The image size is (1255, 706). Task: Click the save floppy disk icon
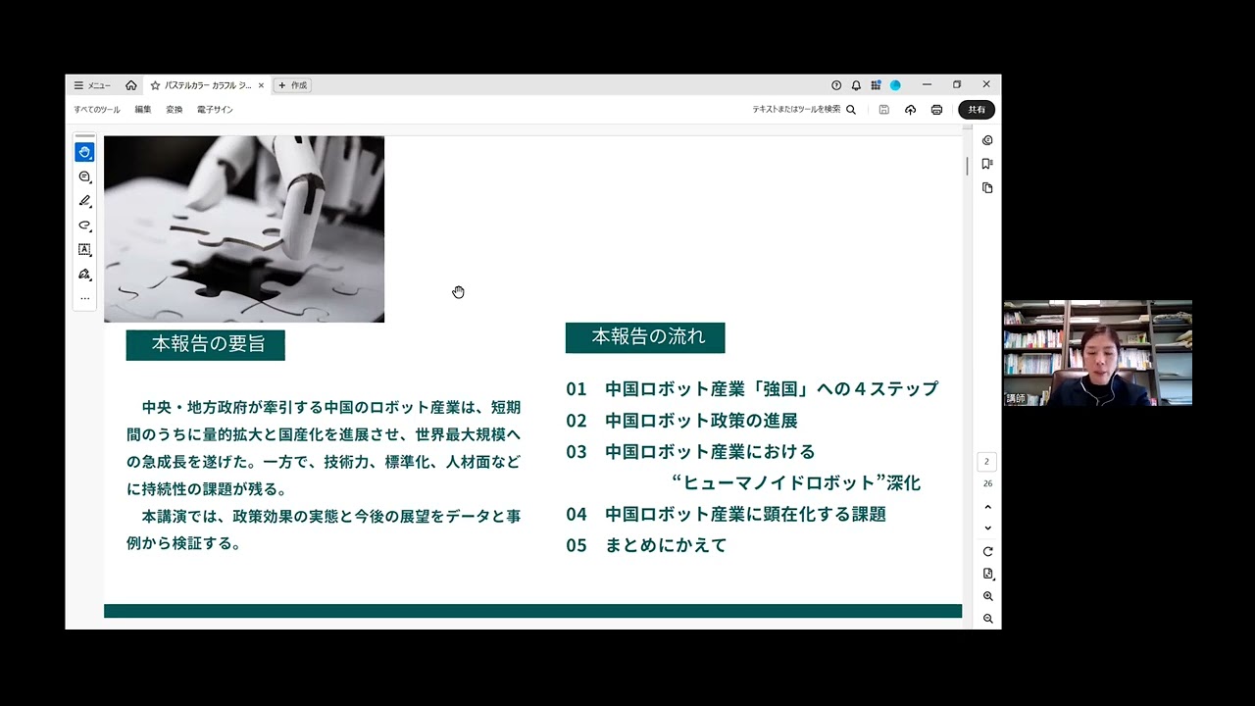tap(883, 110)
